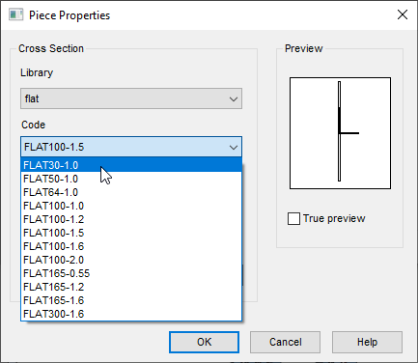Choose FLAT100-1.2 from the list
This screenshot has width=418, height=363.
[131, 219]
